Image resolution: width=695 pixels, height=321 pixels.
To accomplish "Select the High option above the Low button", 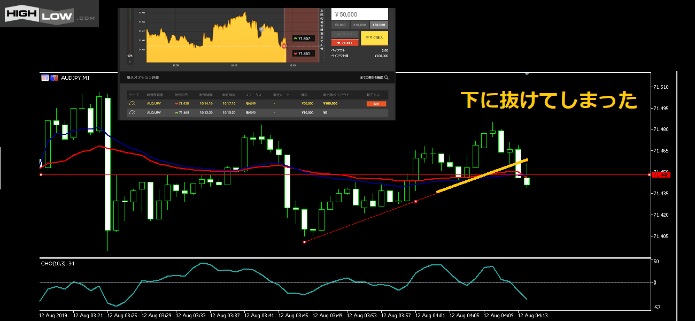I will point(345,34).
